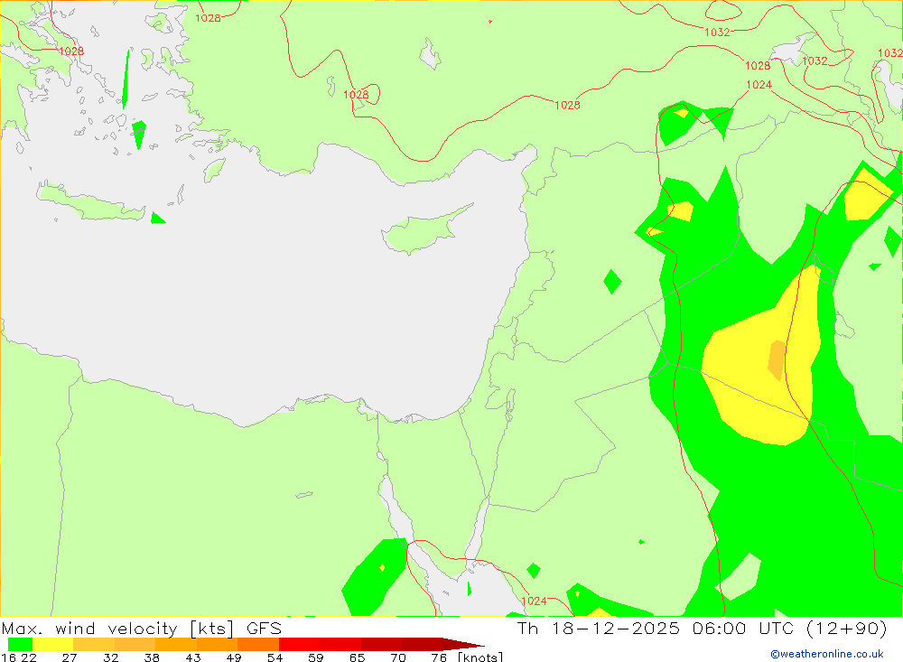Click the ©weatheronline.co.uk credit link
903x662 pixels.
pyautogui.click(x=827, y=654)
